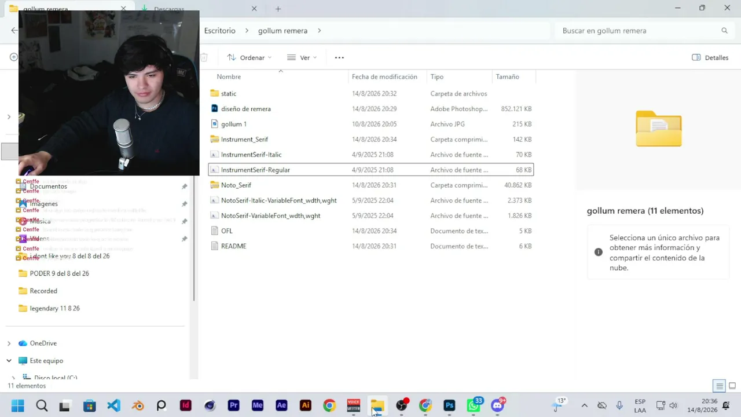This screenshot has height=417, width=741.
Task: Click Escritorio in the address breadcrumb
Action: (x=219, y=31)
